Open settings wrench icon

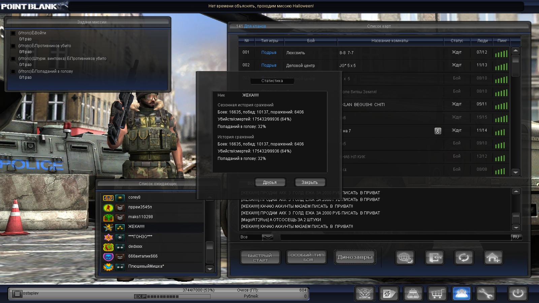tap(486, 294)
